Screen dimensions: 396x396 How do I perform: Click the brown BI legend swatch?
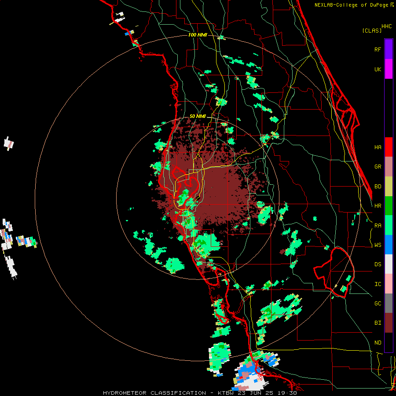tap(389, 323)
